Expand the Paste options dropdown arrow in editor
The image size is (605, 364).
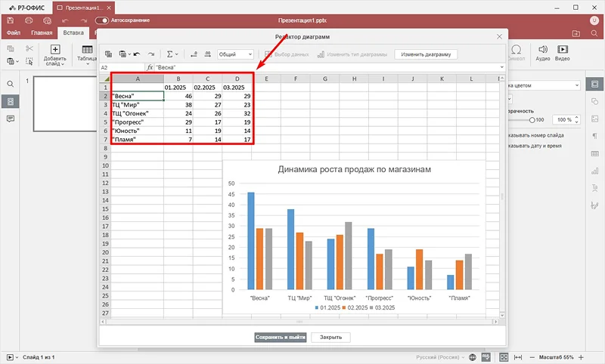[129, 54]
